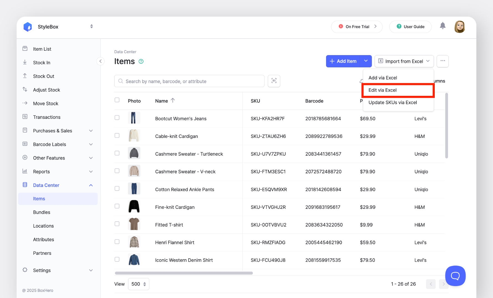Open the chat support bubble
The width and height of the screenshot is (493, 298).
tap(455, 276)
